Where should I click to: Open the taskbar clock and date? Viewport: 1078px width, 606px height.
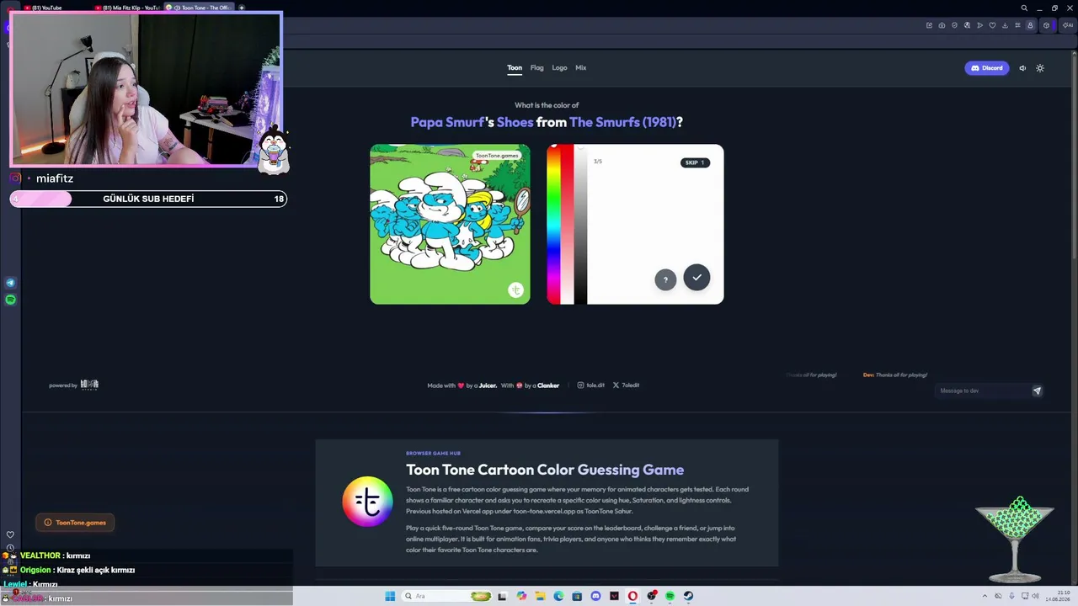[x=1058, y=596]
